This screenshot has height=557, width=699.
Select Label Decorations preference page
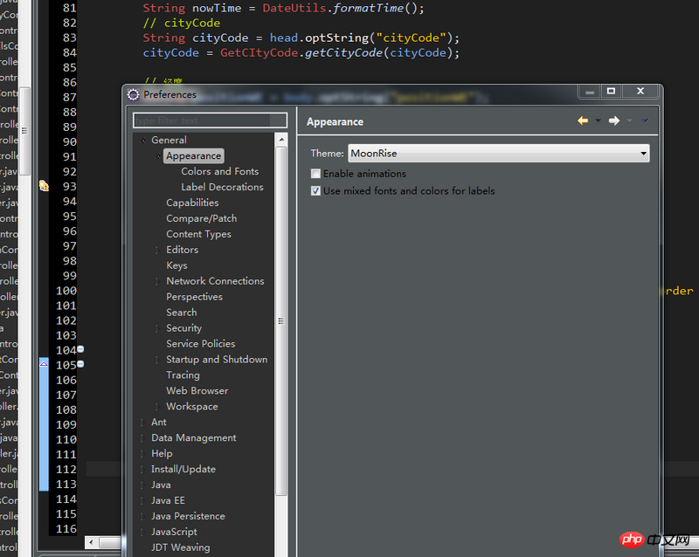point(222,187)
